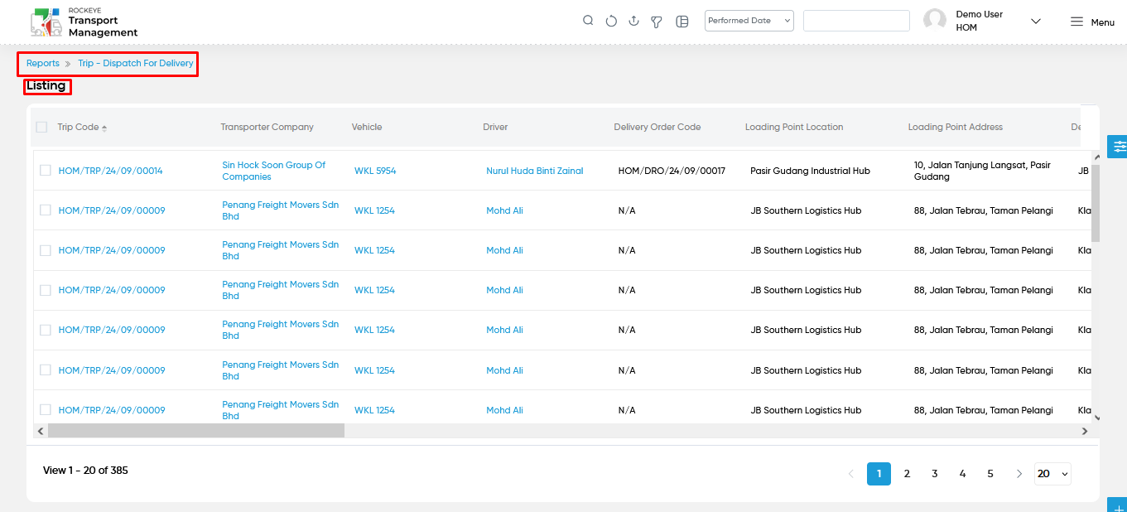Click the Rockeye Transport Management logo
The width and height of the screenshot is (1127, 512).
(x=84, y=22)
